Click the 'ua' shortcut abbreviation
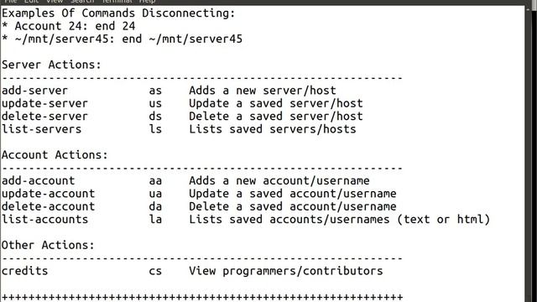 click(x=155, y=194)
